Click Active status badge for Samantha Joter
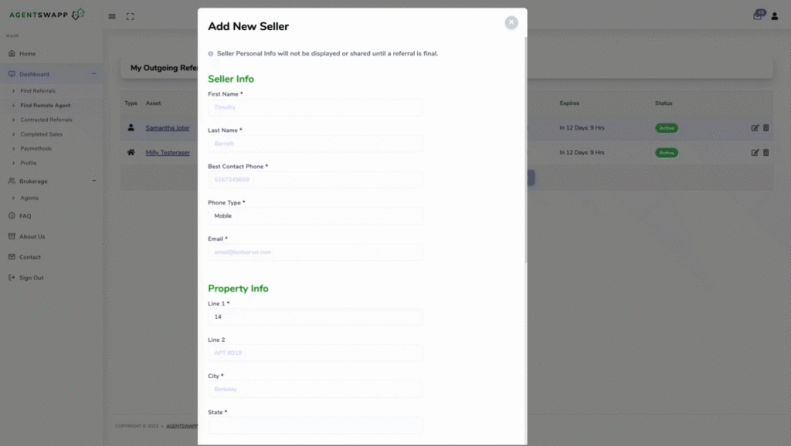The height and width of the screenshot is (446, 791). 667,128
